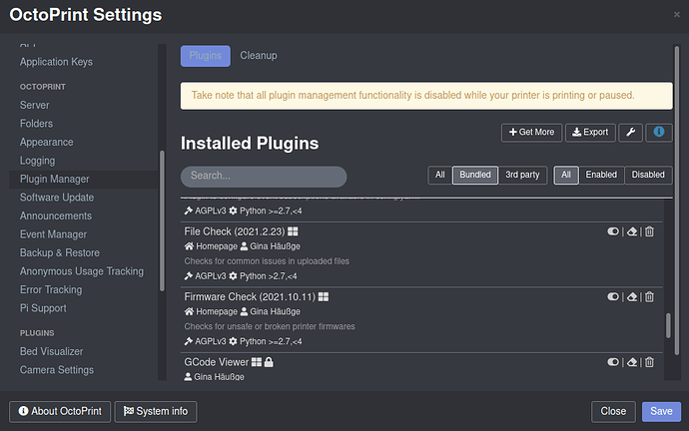
Task: Click bundled icon next to Firmware Check title
Action: [324, 296]
